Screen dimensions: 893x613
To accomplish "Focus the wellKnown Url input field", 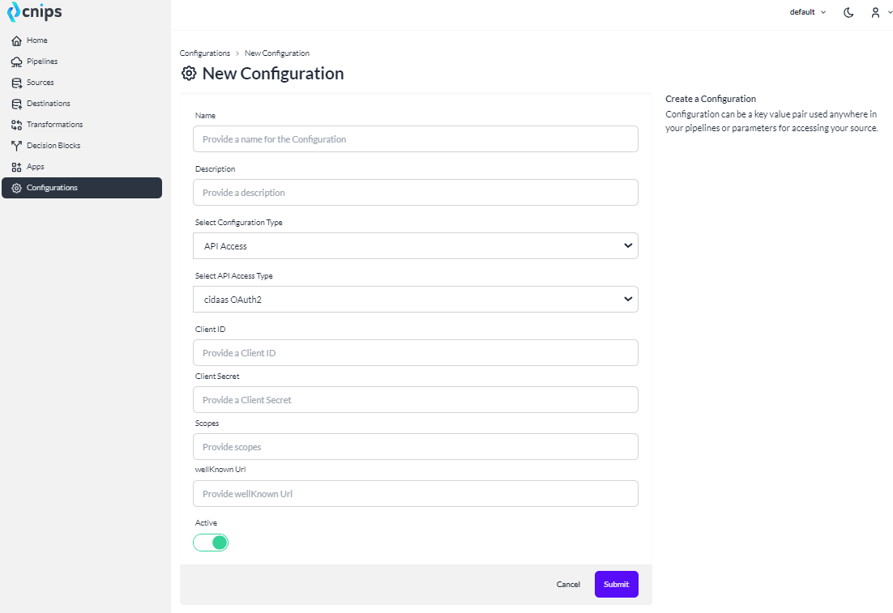I will tap(415, 493).
